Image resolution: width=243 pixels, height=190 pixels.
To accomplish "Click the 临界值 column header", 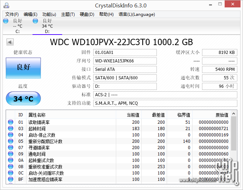I will point(179,115).
